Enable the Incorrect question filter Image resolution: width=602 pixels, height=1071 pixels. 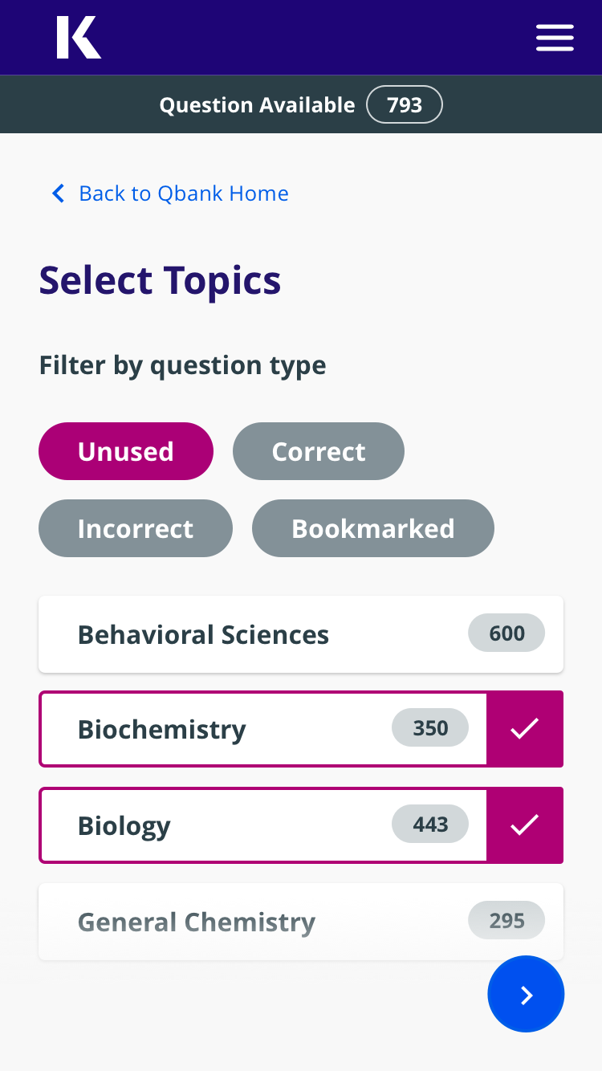click(x=136, y=528)
